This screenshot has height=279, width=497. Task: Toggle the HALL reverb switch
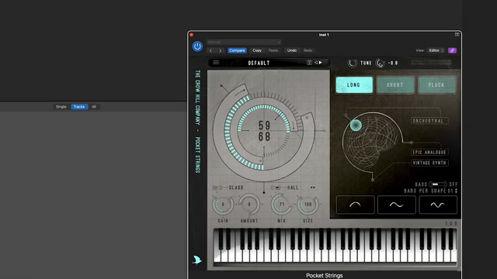(x=276, y=188)
